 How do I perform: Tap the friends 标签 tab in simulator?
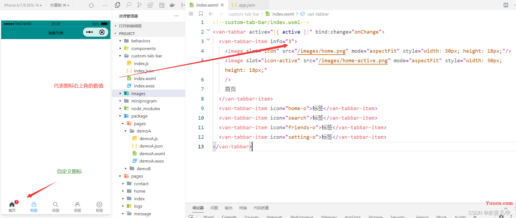78,207
